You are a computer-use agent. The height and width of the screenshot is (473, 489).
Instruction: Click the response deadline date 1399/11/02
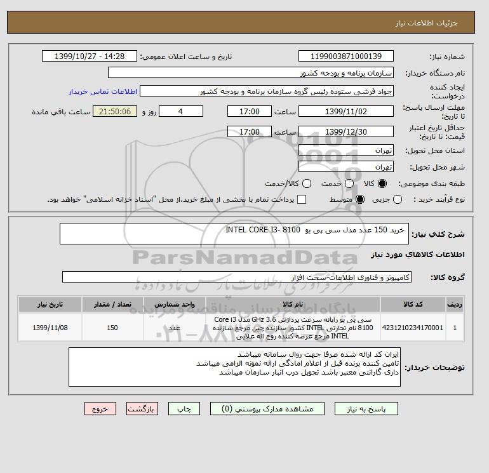point(346,111)
